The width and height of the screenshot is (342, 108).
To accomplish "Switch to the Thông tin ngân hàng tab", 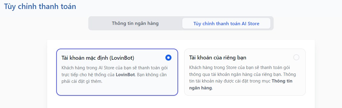I will (135, 23).
